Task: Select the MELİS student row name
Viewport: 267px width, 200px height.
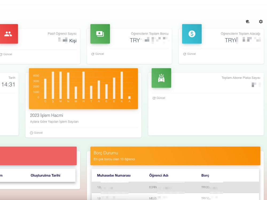Action: coord(153,198)
